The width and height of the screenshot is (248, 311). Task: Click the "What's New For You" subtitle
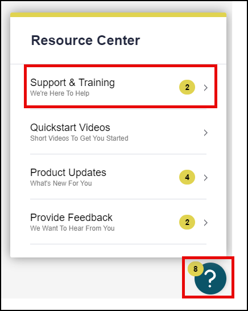[61, 183]
